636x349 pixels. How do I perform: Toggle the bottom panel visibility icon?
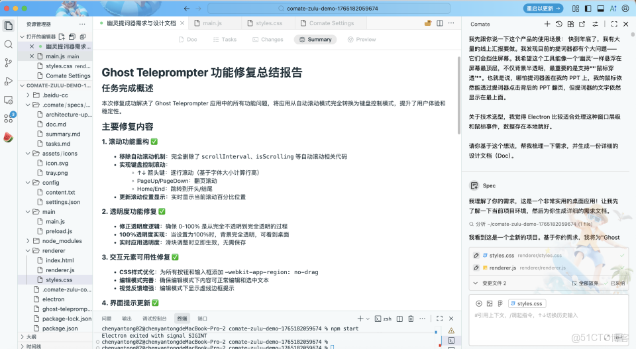click(x=601, y=8)
